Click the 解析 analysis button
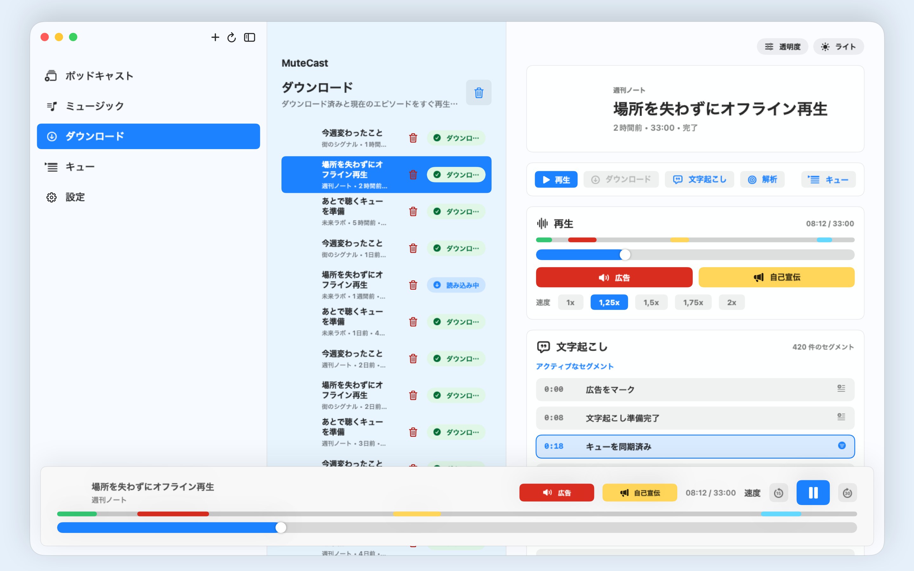The width and height of the screenshot is (914, 571). [x=763, y=179]
